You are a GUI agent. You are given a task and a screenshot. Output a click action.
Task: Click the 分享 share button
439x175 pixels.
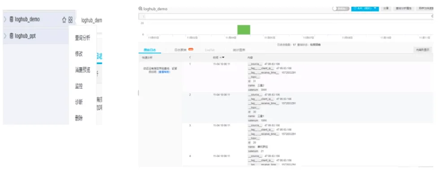pyautogui.click(x=386, y=8)
